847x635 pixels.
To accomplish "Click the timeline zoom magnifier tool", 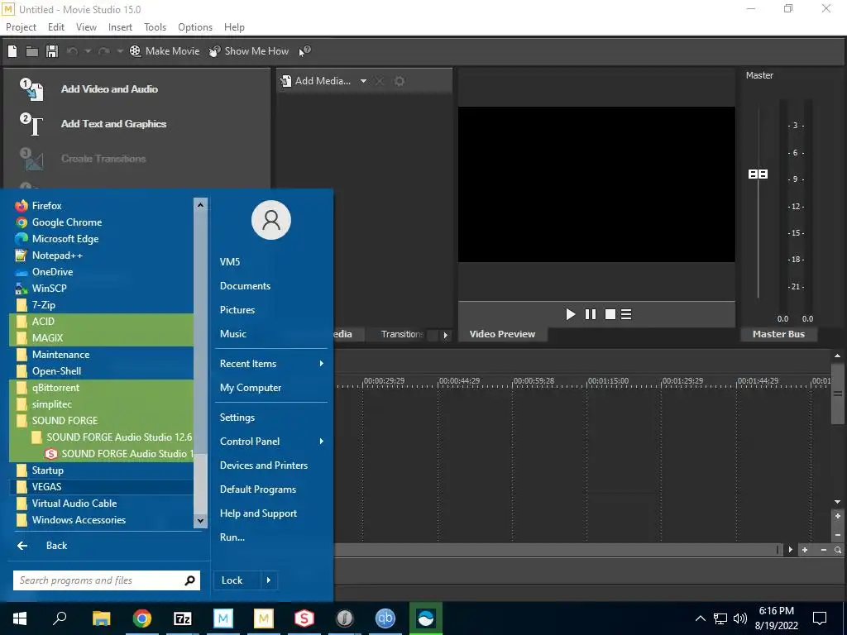I will 838,550.
